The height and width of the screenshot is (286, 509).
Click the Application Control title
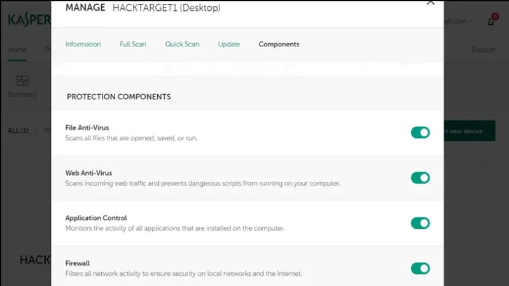click(96, 218)
